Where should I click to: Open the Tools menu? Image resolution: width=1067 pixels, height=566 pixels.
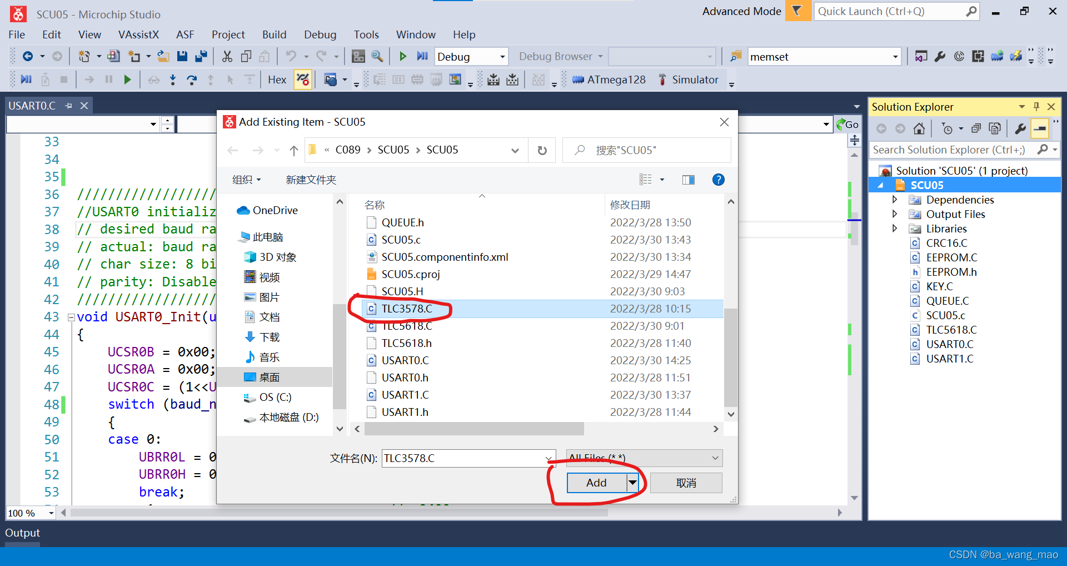366,34
